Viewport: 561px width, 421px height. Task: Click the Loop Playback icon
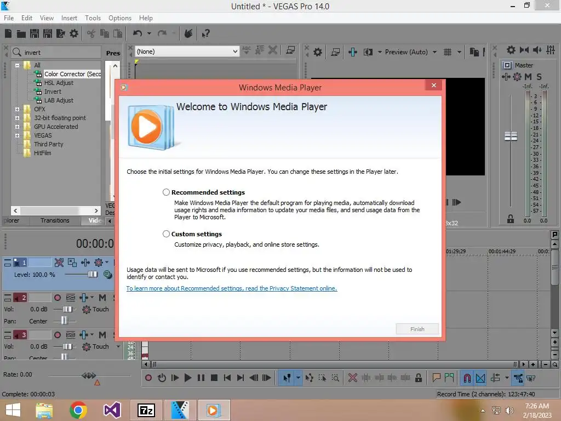point(162,378)
